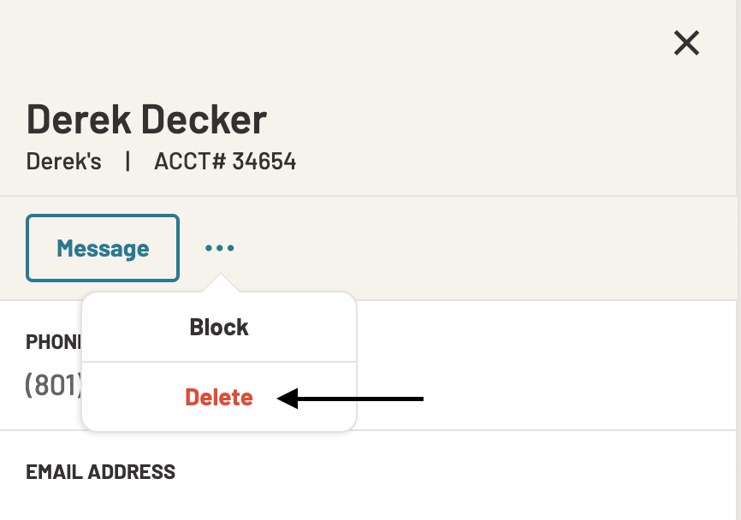Choose Block from the popup menu
741x520 pixels.
[x=219, y=327]
